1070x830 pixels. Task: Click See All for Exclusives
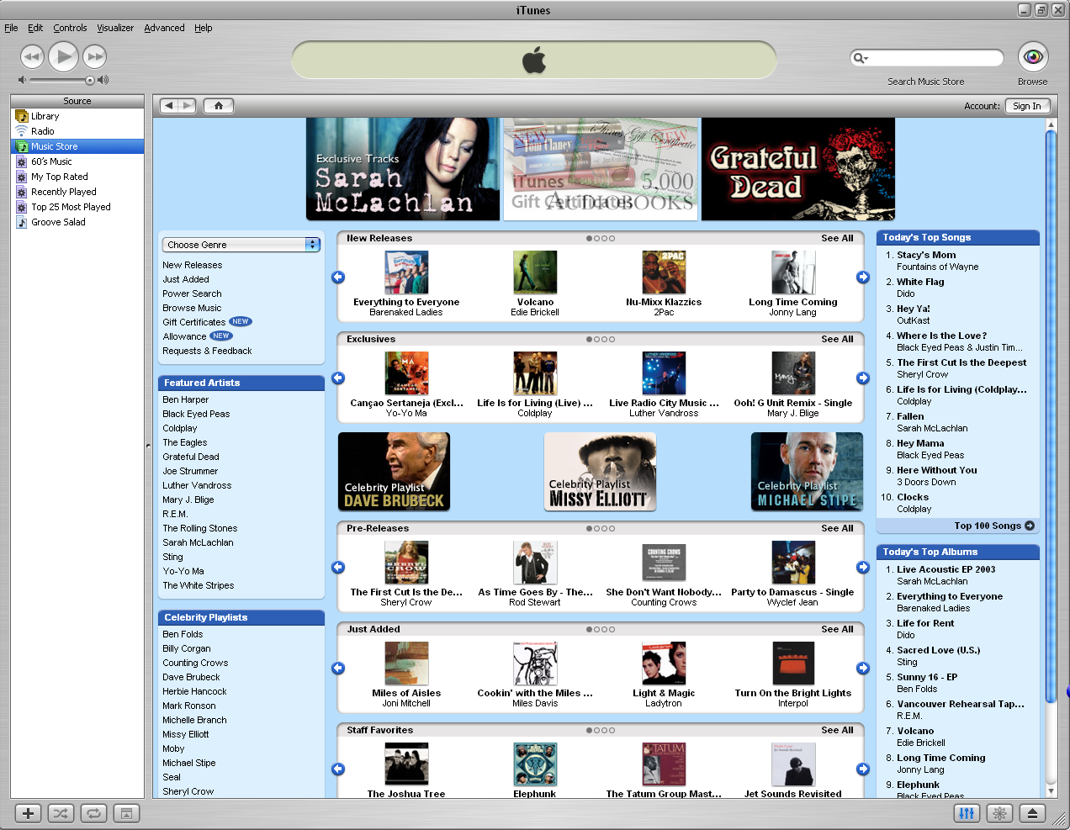coord(837,339)
